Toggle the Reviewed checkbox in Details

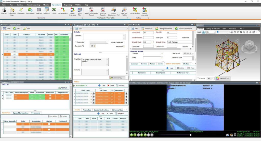point(124,46)
